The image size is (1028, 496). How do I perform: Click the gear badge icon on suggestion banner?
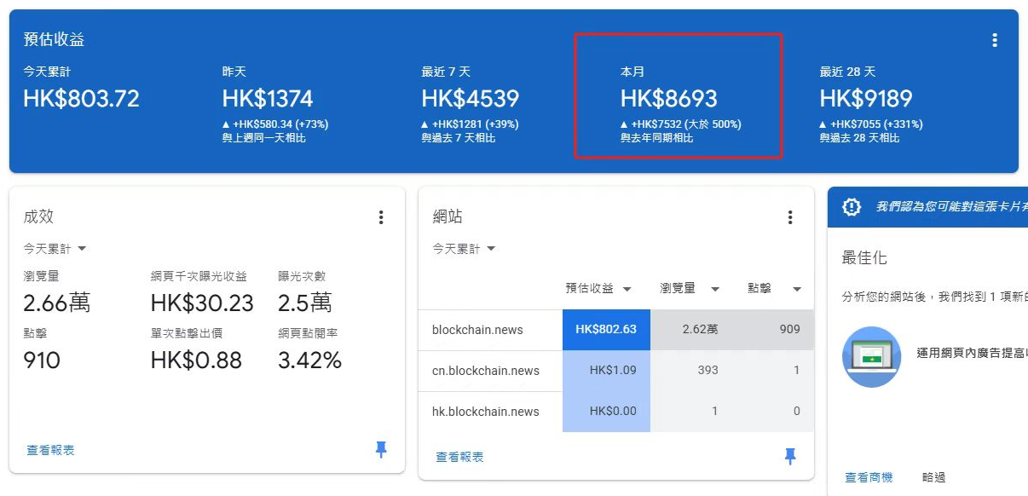coord(851,207)
